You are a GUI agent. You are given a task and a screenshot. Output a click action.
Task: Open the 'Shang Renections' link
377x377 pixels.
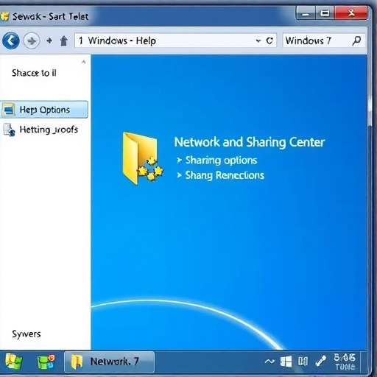(225, 175)
